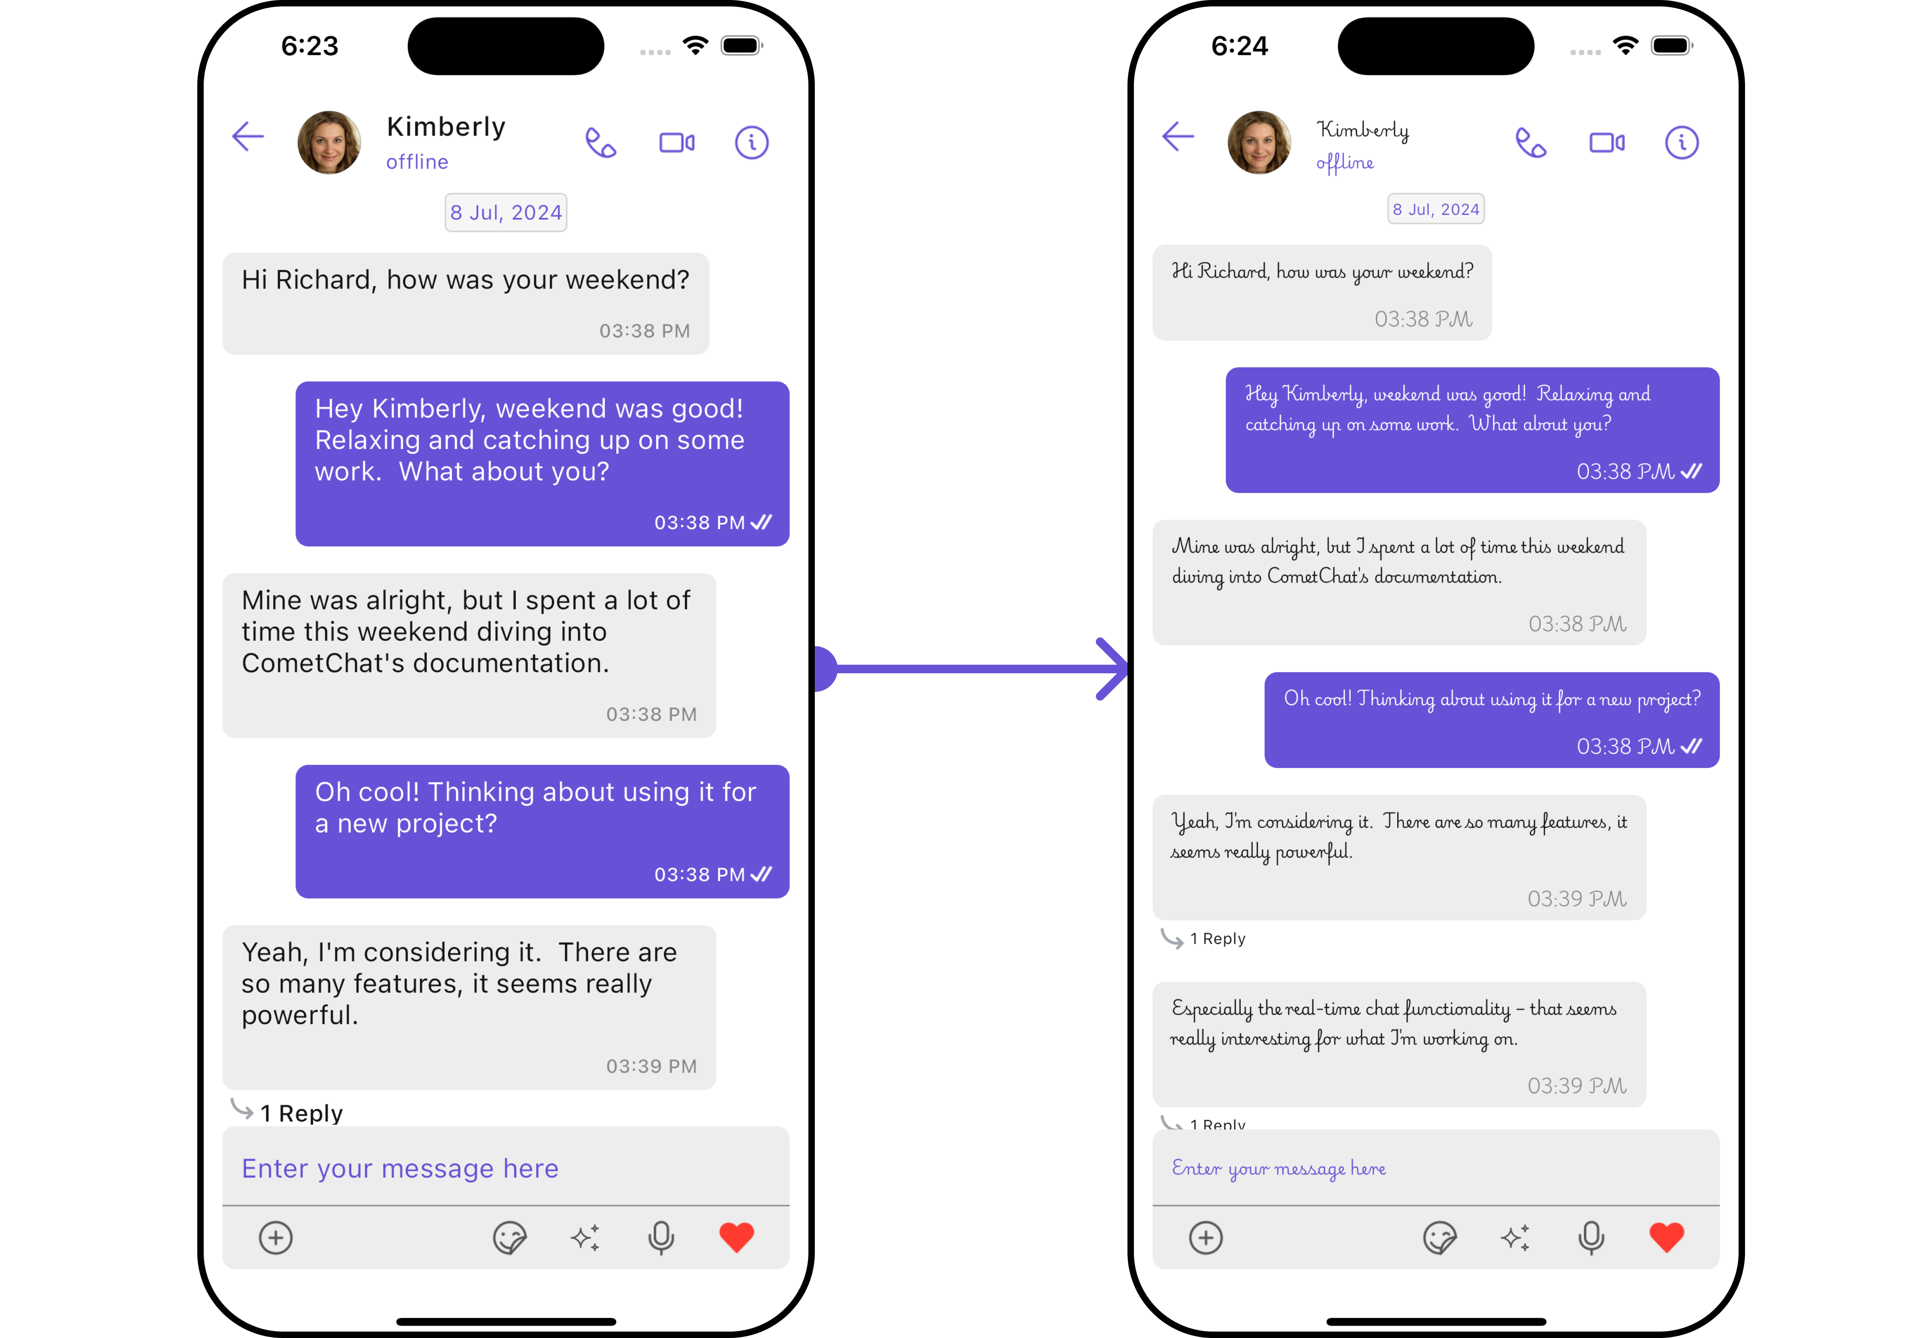Send heart reaction in right composer

pyautogui.click(x=1666, y=1237)
